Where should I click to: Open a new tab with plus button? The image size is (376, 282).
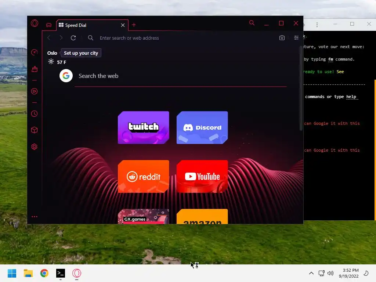click(134, 25)
